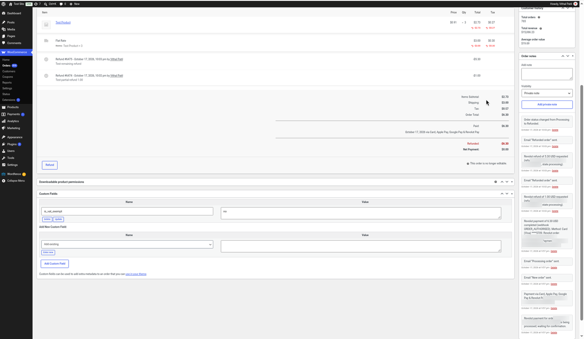584x339 pixels.
Task: Open the WordPress logo menu
Action: [x=4, y=4]
